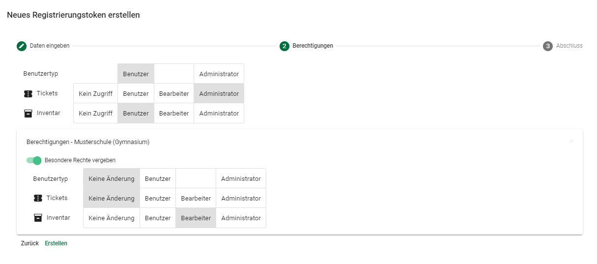The image size is (597, 264).
Task: Select Kein Zugriff for top Tickets row
Action: point(95,93)
